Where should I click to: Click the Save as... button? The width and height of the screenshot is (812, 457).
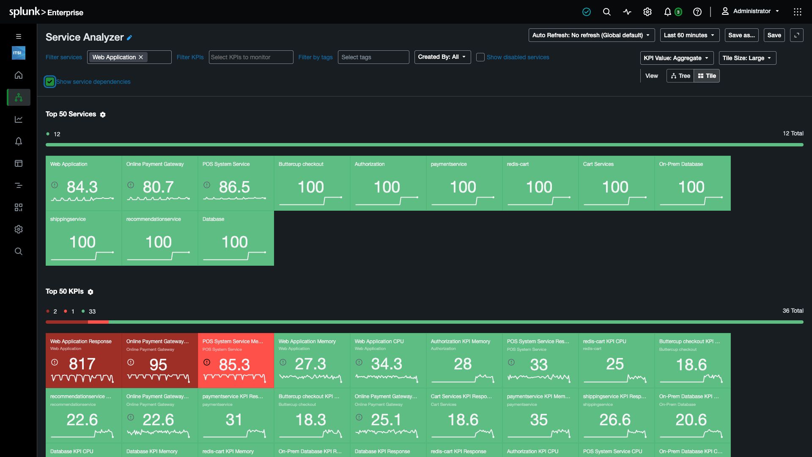click(x=741, y=35)
